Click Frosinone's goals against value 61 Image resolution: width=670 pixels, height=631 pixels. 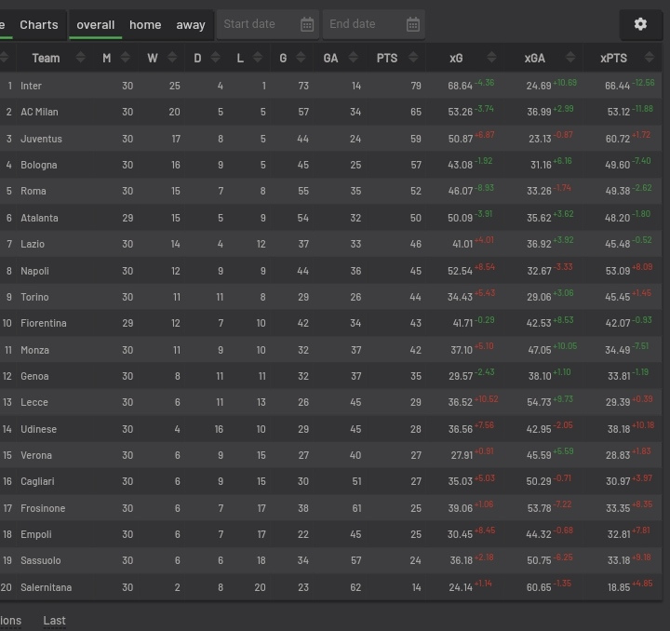[356, 508]
